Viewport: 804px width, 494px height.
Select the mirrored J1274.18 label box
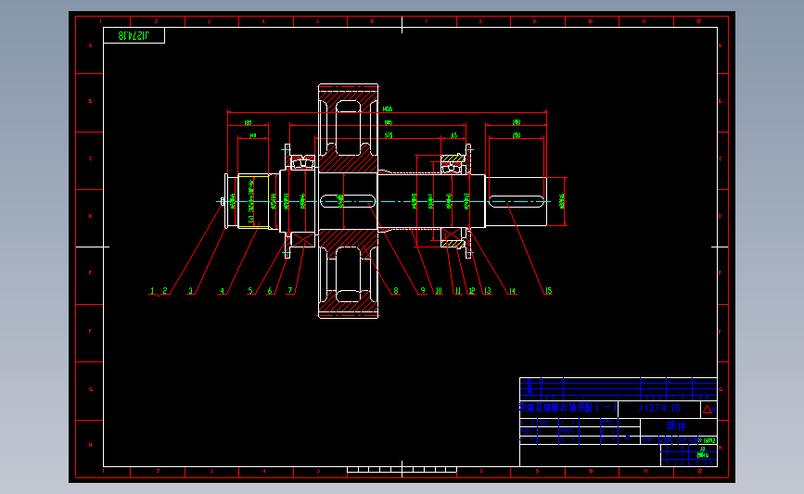(x=134, y=35)
